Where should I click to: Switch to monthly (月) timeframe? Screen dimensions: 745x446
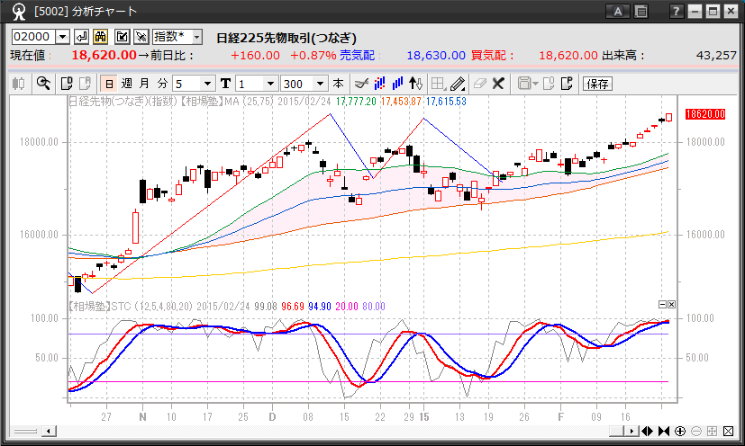pos(142,84)
